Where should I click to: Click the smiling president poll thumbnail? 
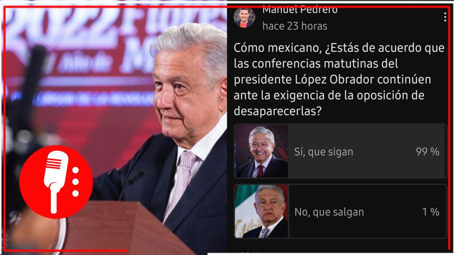coord(261,151)
